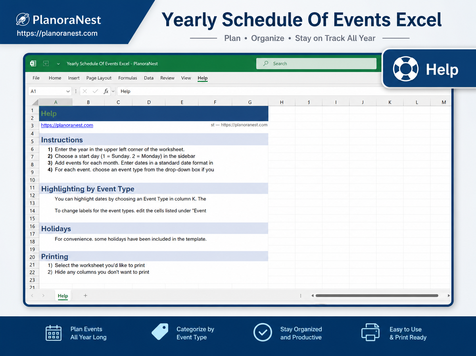Viewport: 476px width, 356px height.
Task: Expand the Name Box dropdown arrow
Action: (x=68, y=91)
